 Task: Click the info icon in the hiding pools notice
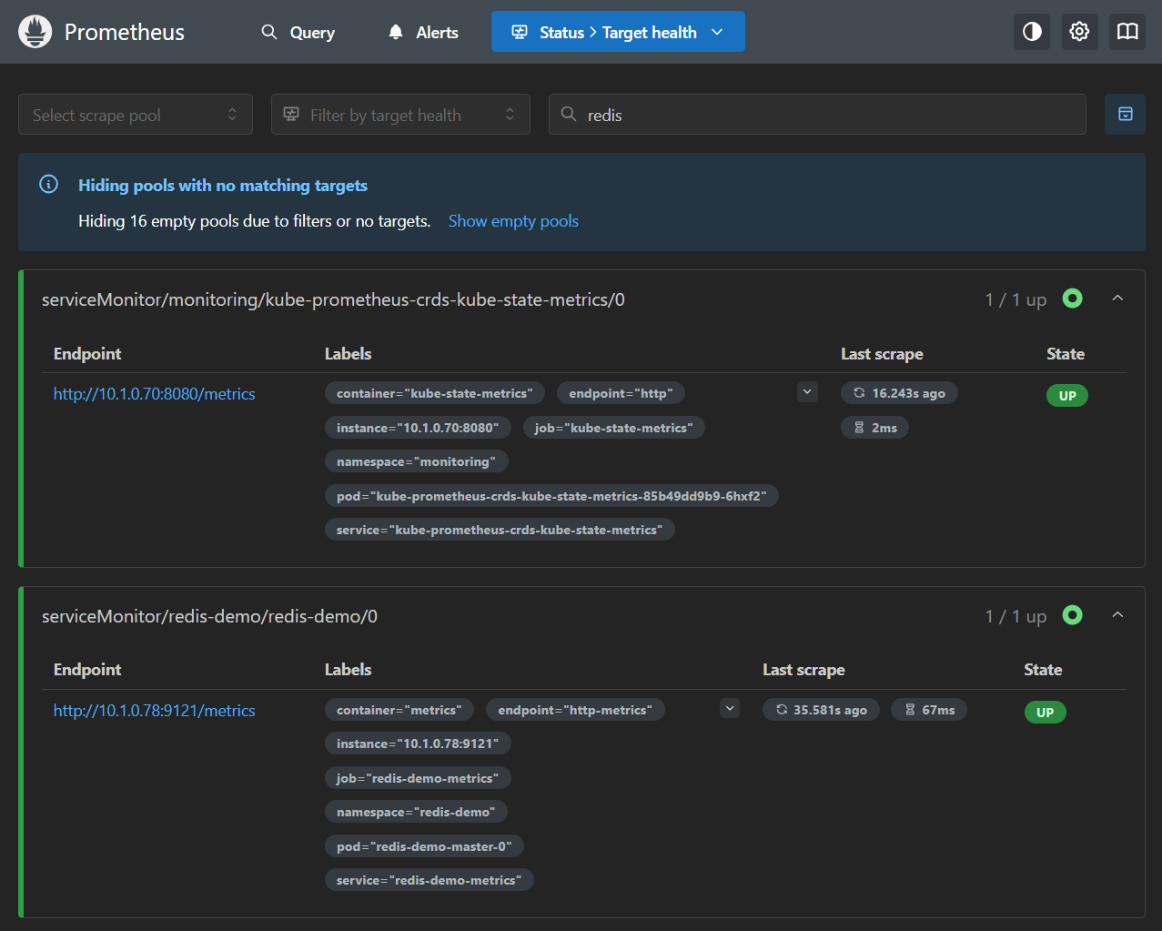coord(49,185)
